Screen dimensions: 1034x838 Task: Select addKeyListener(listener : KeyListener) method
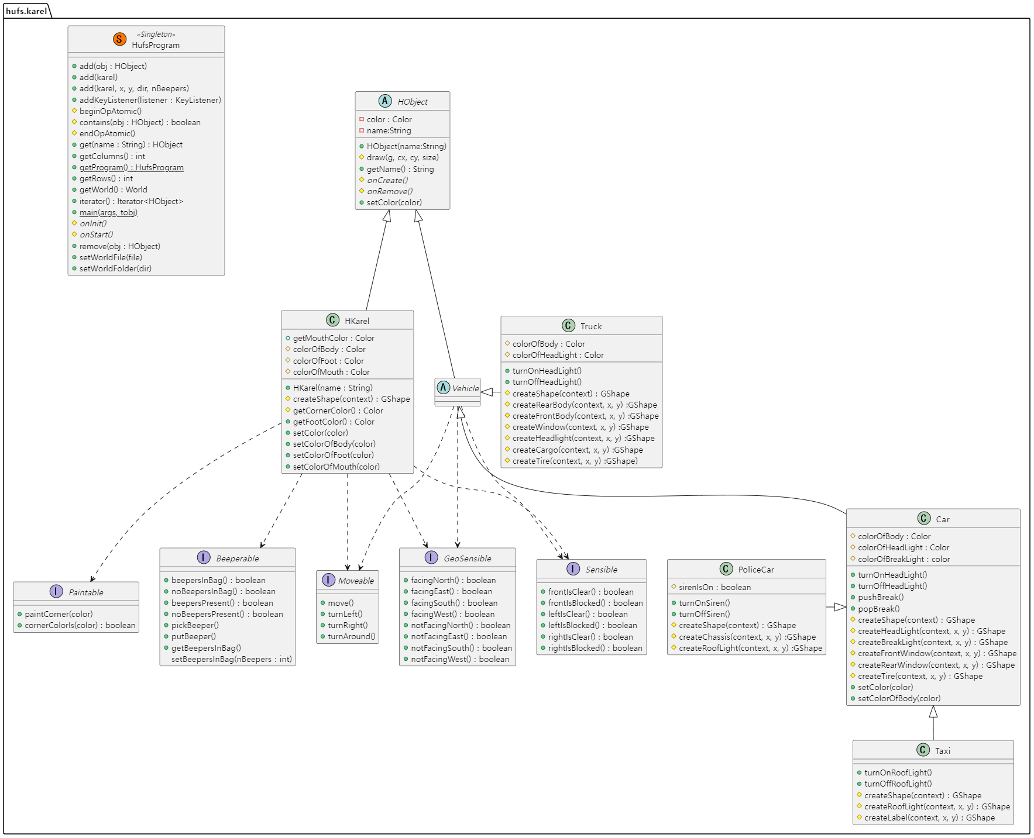click(150, 100)
